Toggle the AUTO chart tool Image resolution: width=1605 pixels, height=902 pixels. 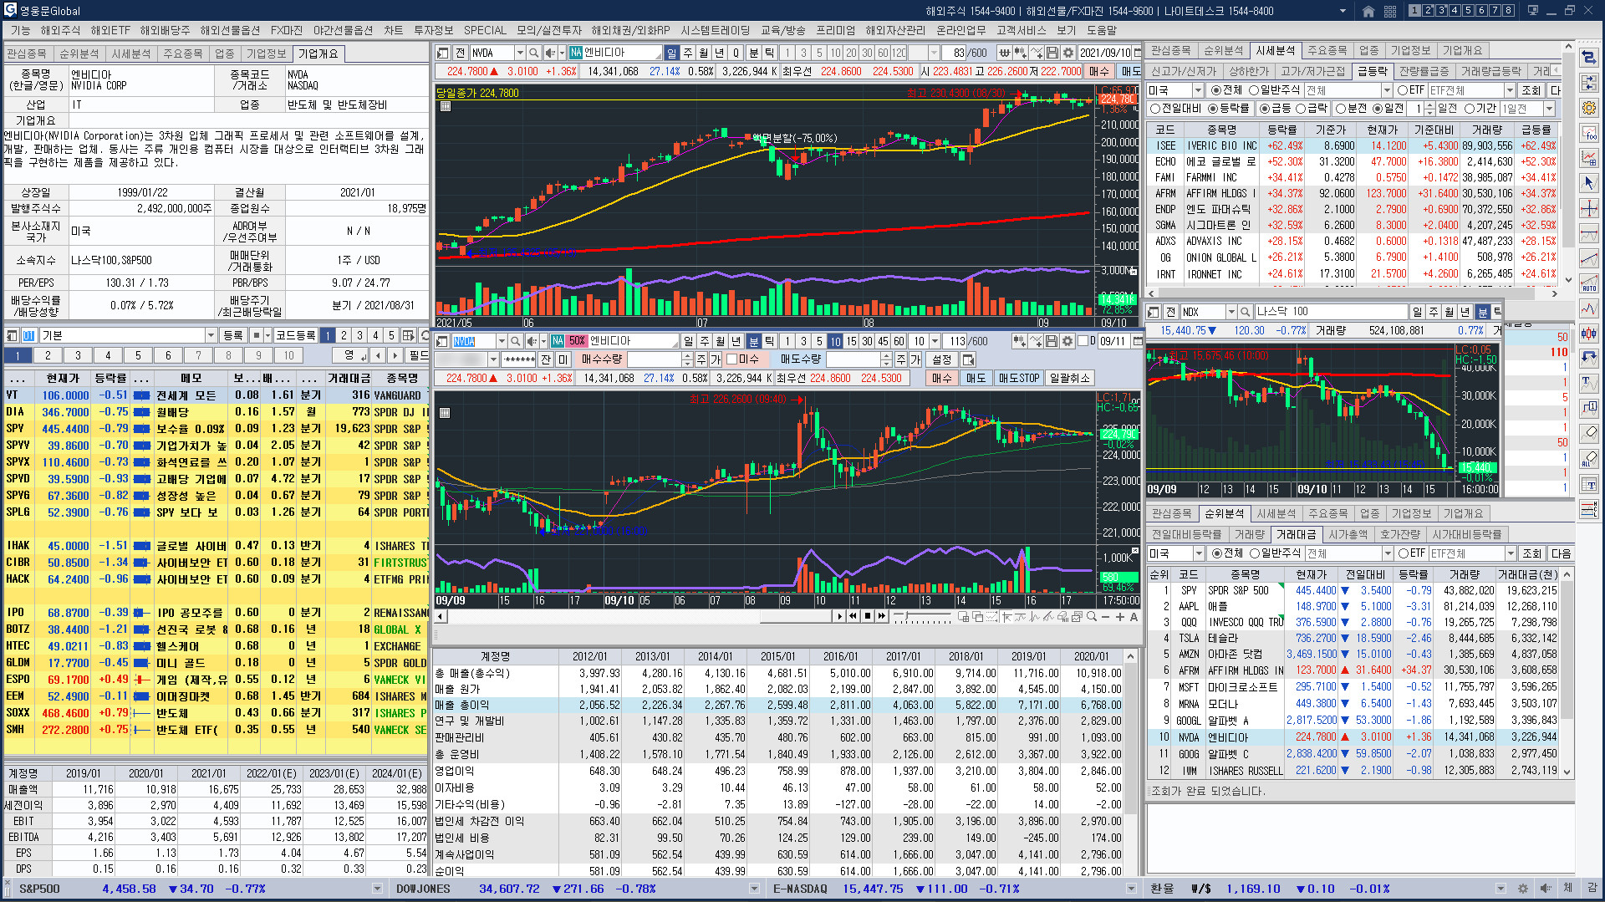[x=1589, y=283]
